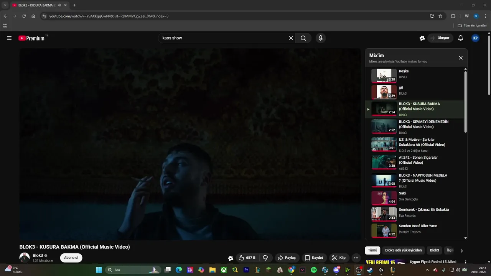Select 'Blok3 adlı yükleyiciden' chip
The height and width of the screenshot is (276, 491).
point(403,250)
